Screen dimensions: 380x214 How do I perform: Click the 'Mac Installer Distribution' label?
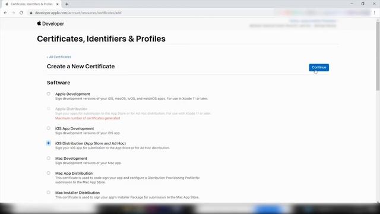click(77, 193)
